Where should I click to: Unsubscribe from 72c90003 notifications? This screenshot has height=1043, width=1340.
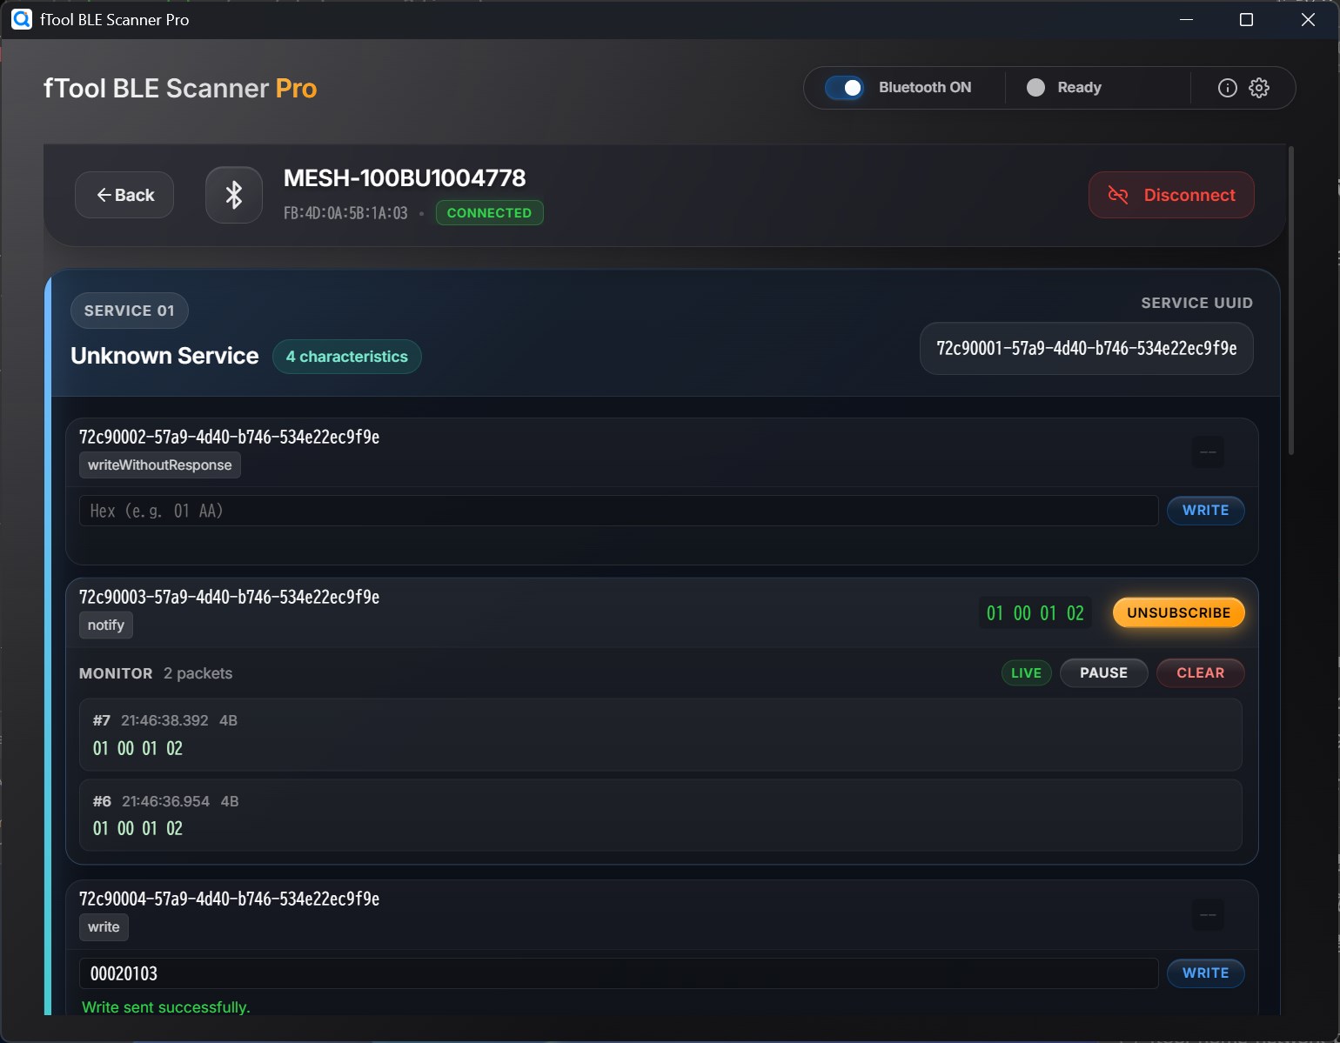click(x=1178, y=612)
